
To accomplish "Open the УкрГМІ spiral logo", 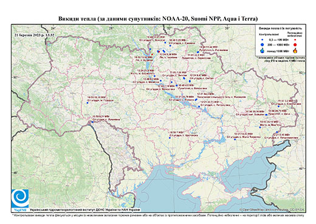I will pos(20,198).
